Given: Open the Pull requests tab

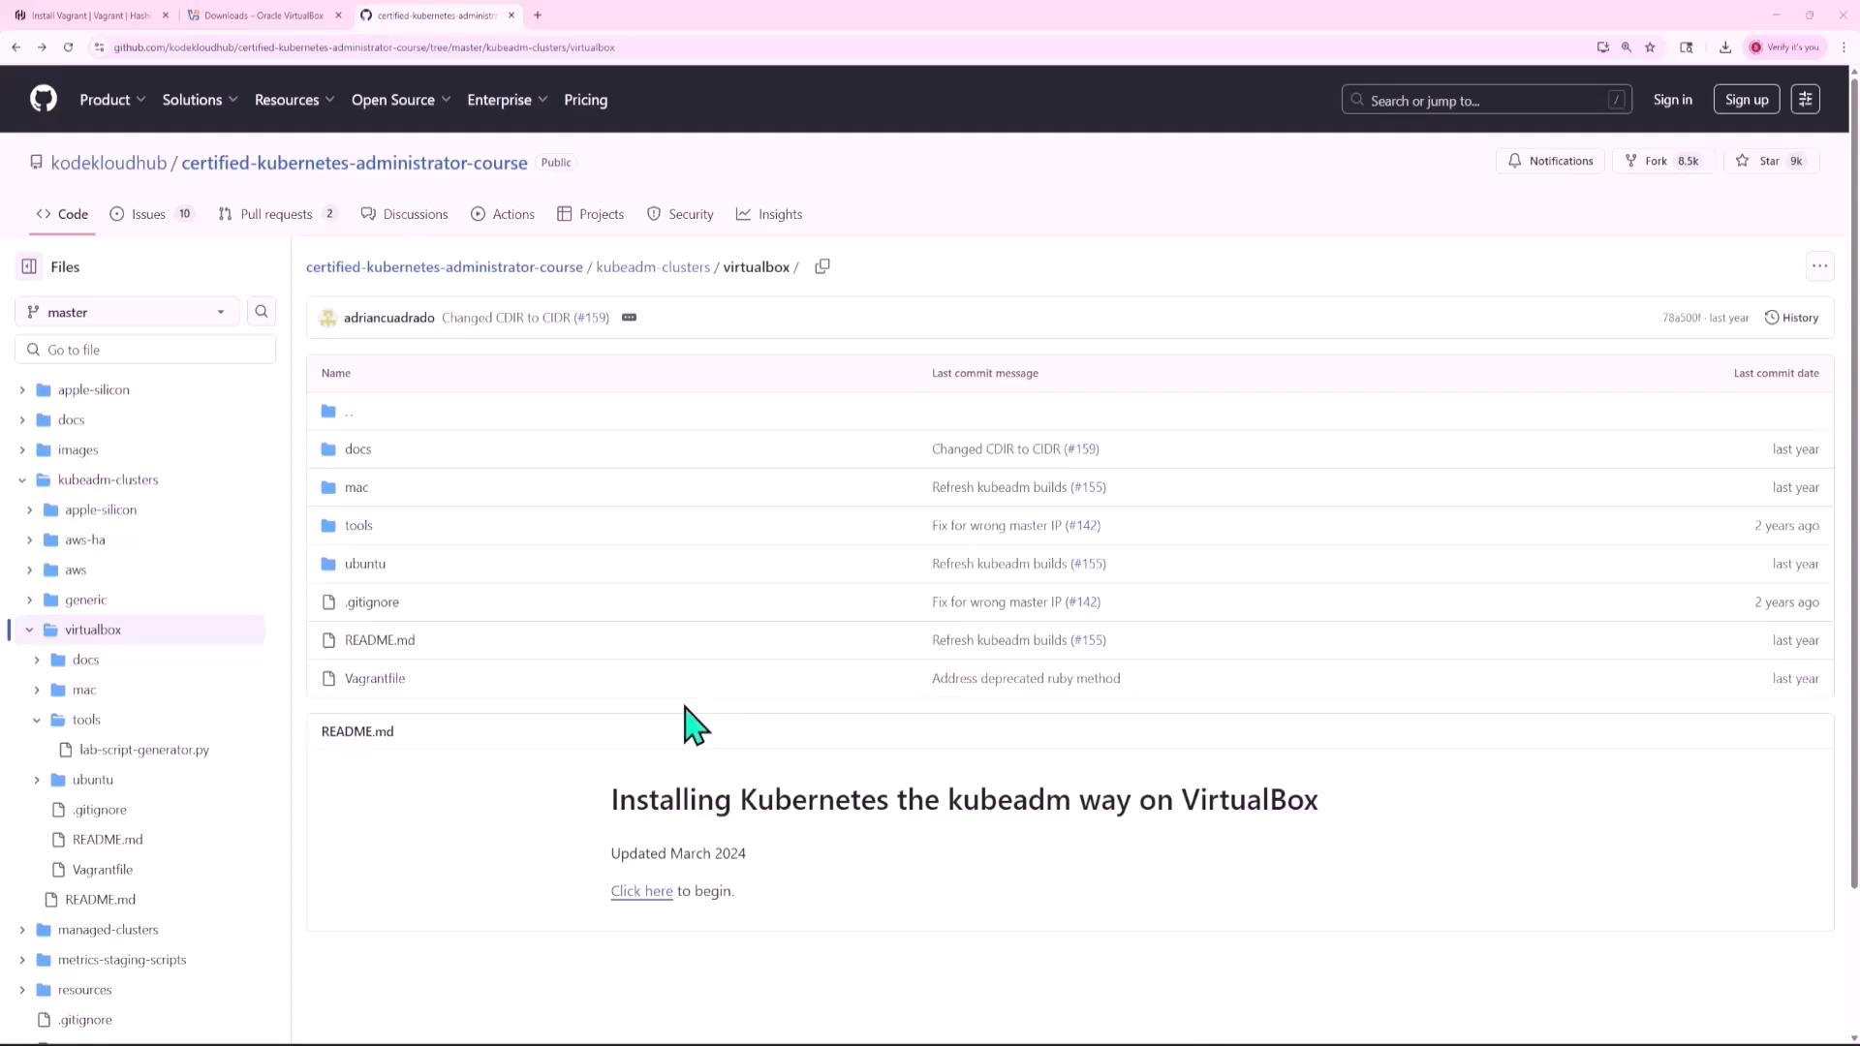Looking at the screenshot, I should [x=277, y=214].
